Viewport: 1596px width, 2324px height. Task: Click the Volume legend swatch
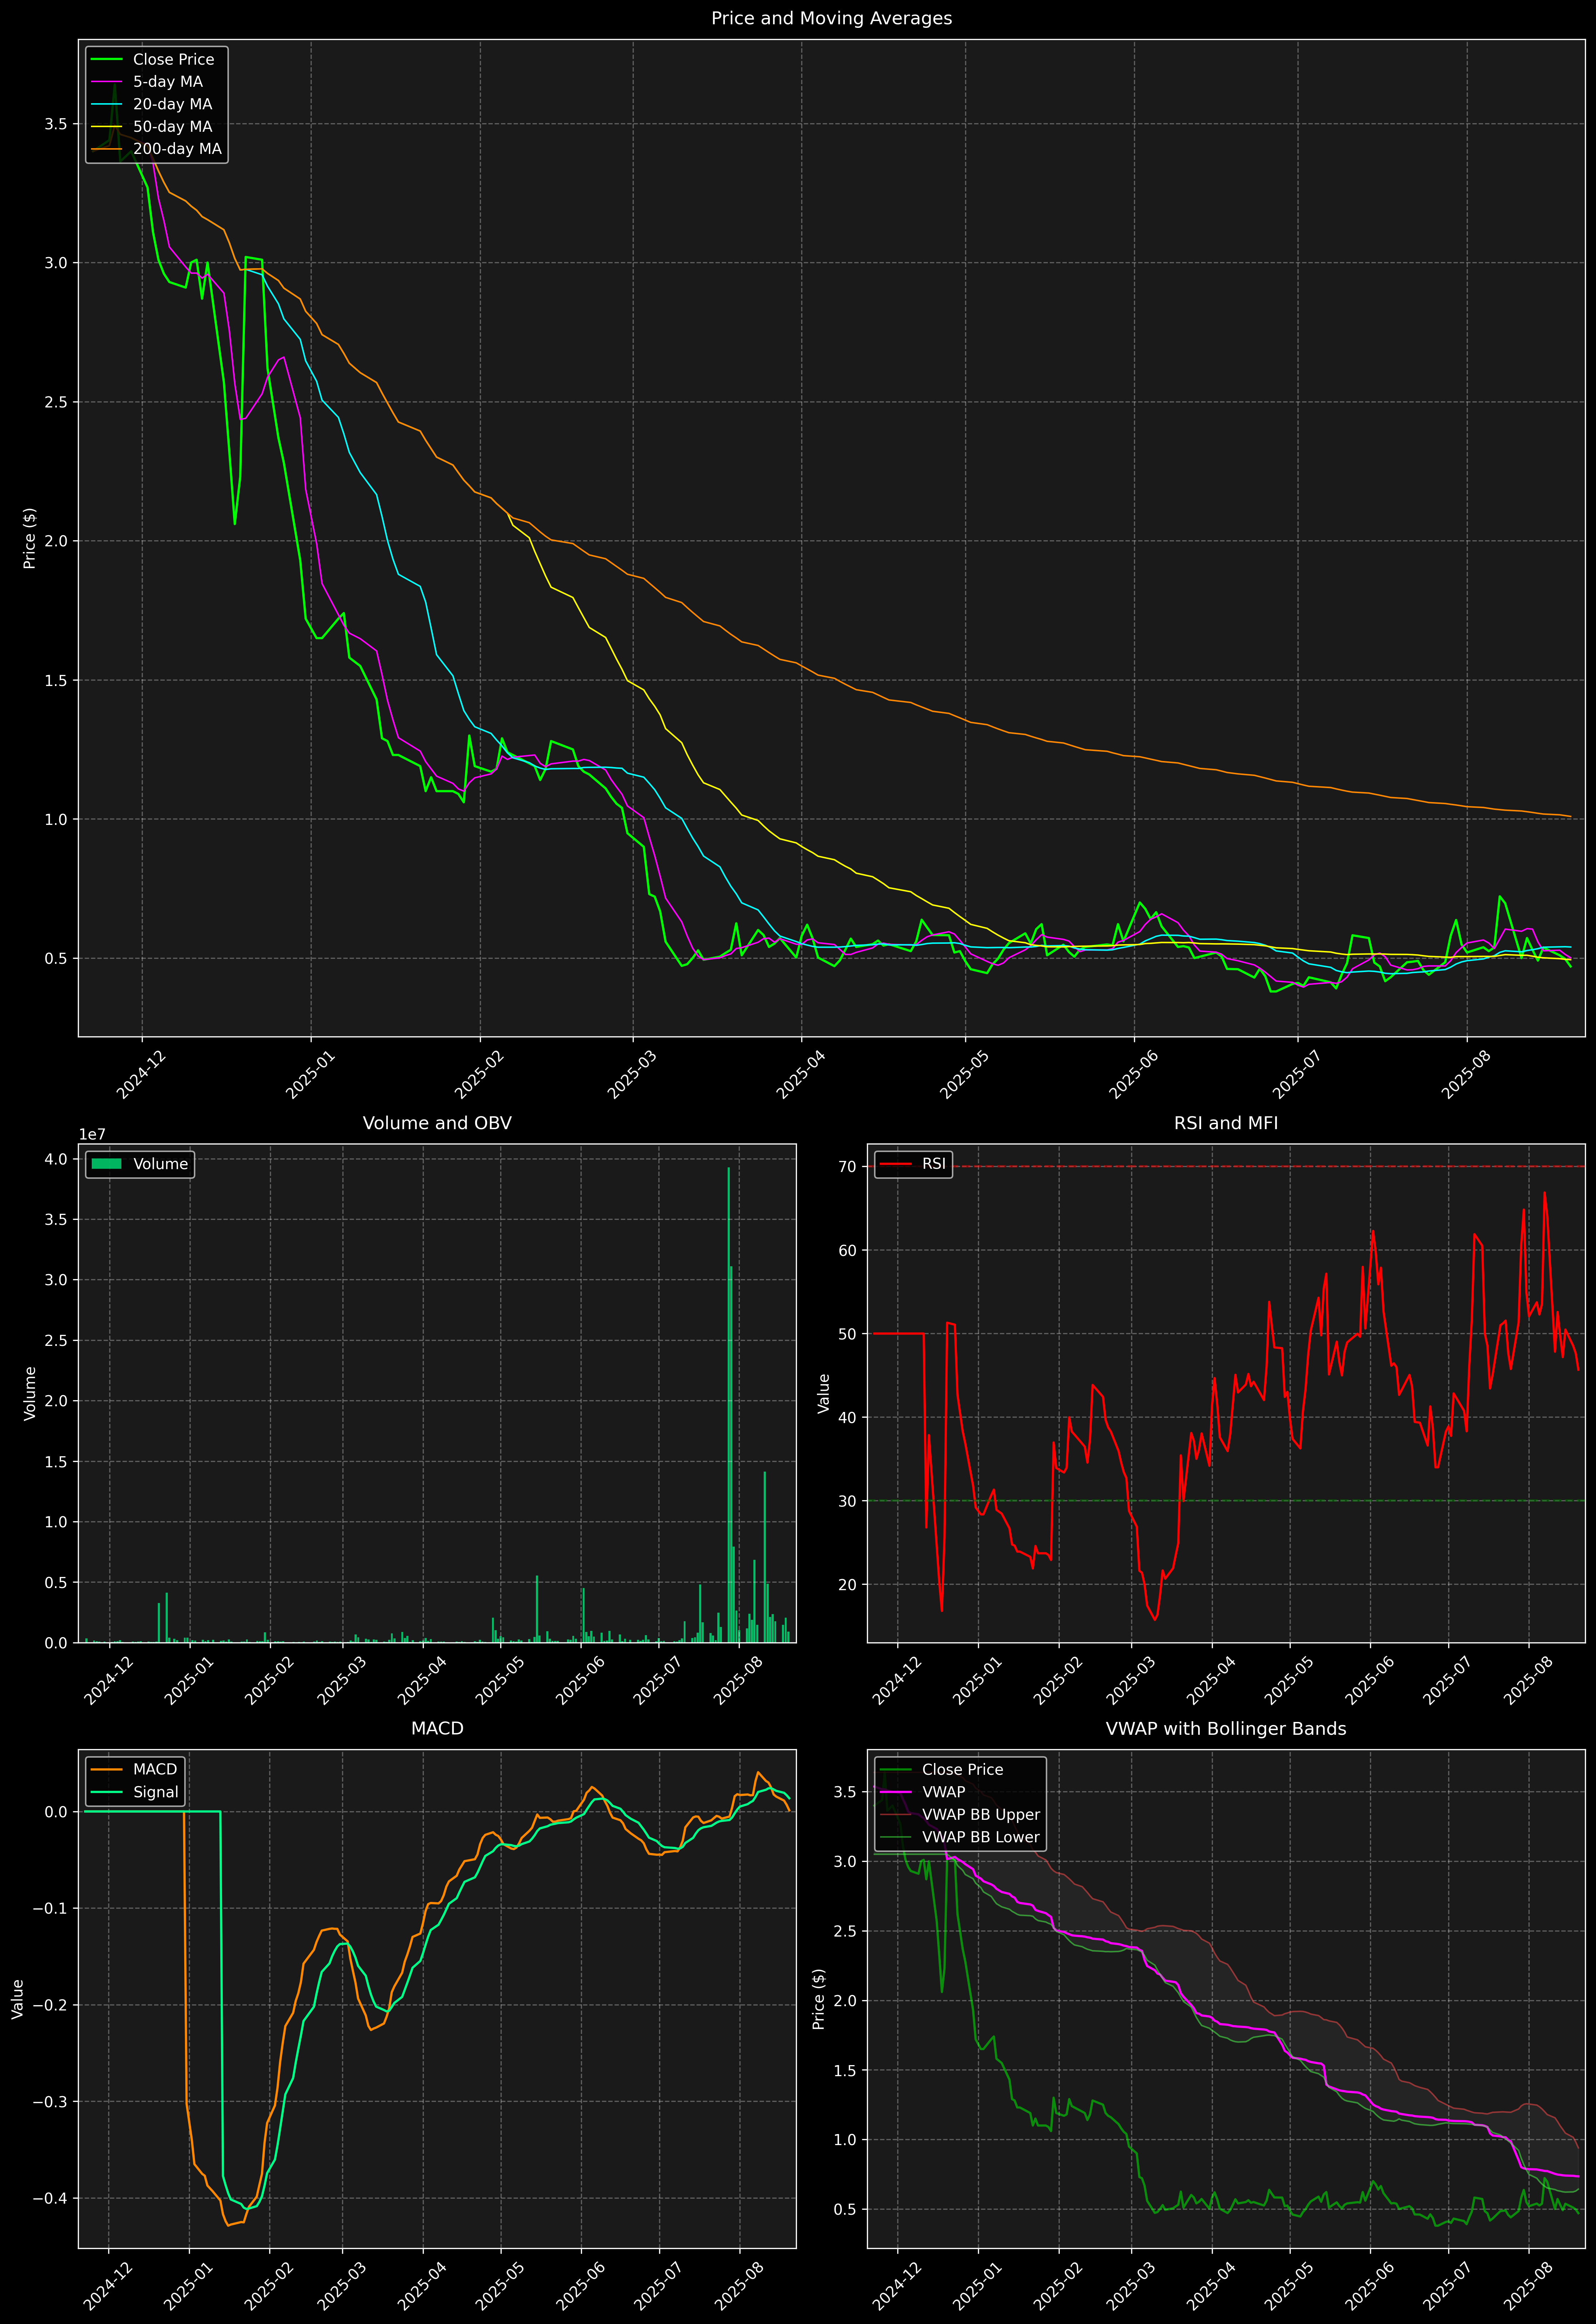click(106, 1164)
